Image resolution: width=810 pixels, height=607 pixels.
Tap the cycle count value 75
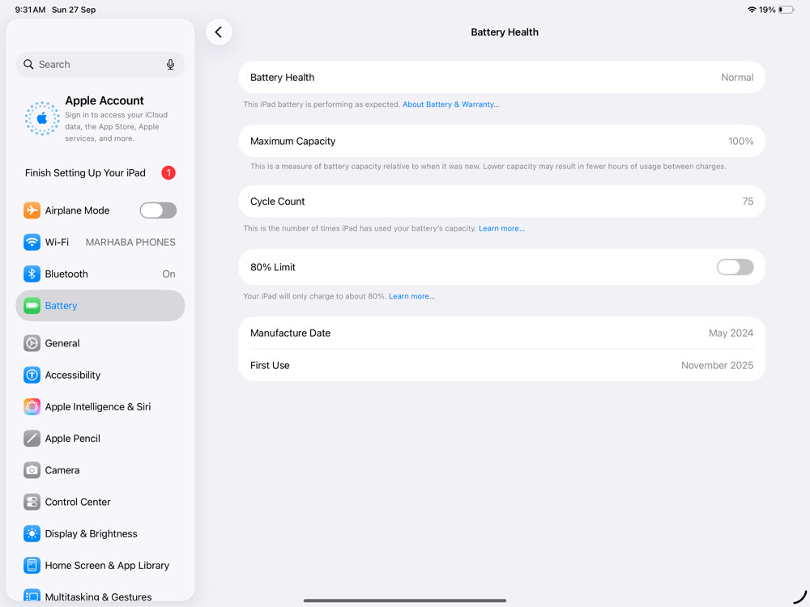pos(748,202)
